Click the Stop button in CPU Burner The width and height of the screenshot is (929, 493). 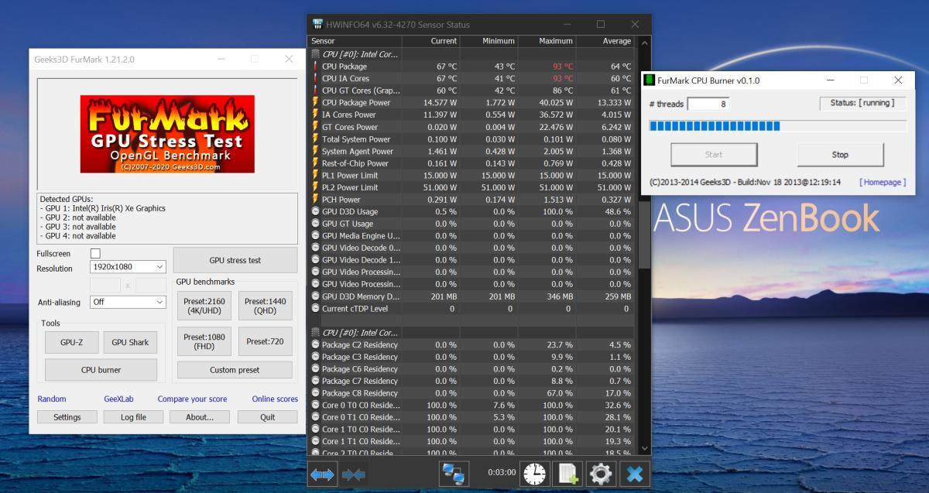(x=840, y=155)
